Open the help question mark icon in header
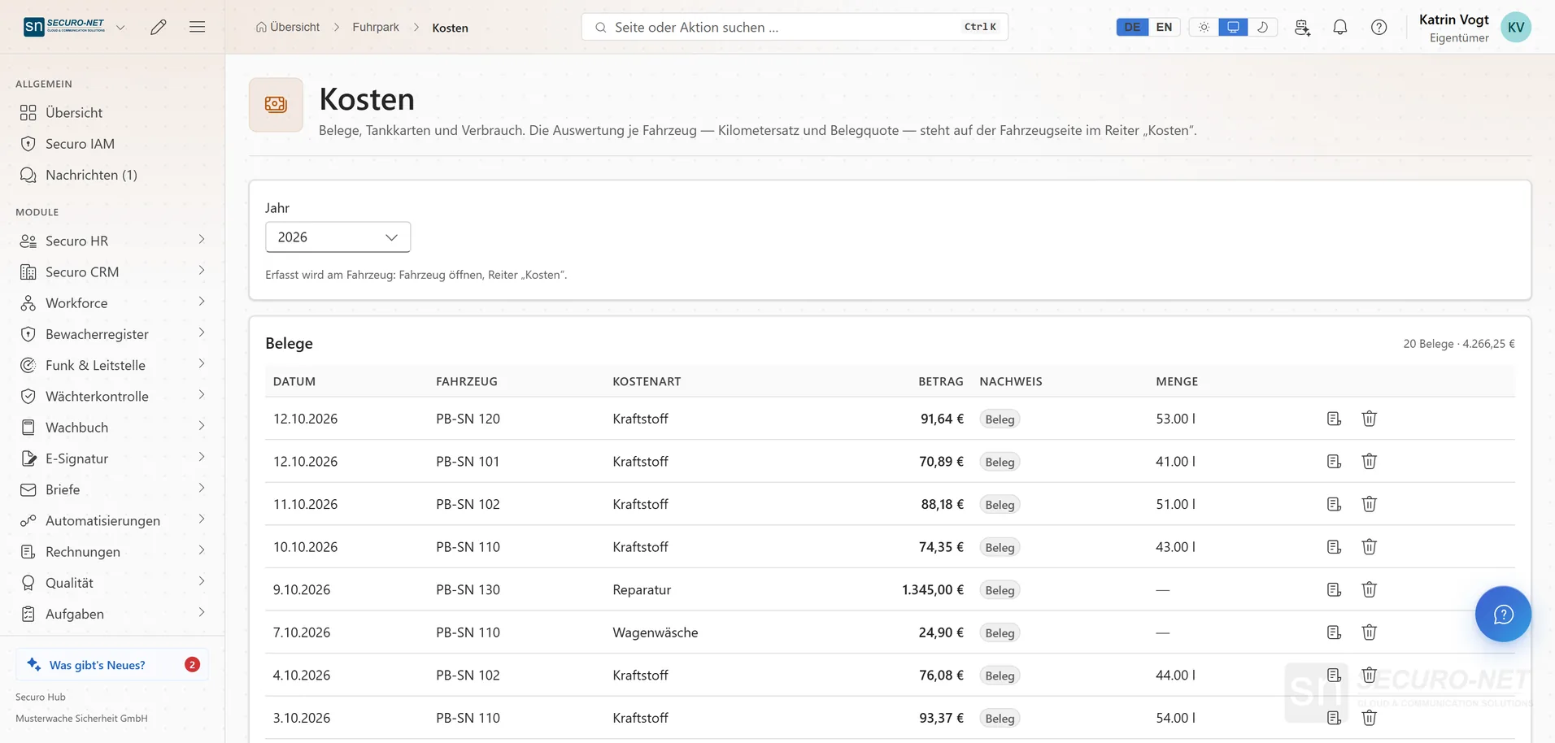The height and width of the screenshot is (743, 1555). 1379,27
